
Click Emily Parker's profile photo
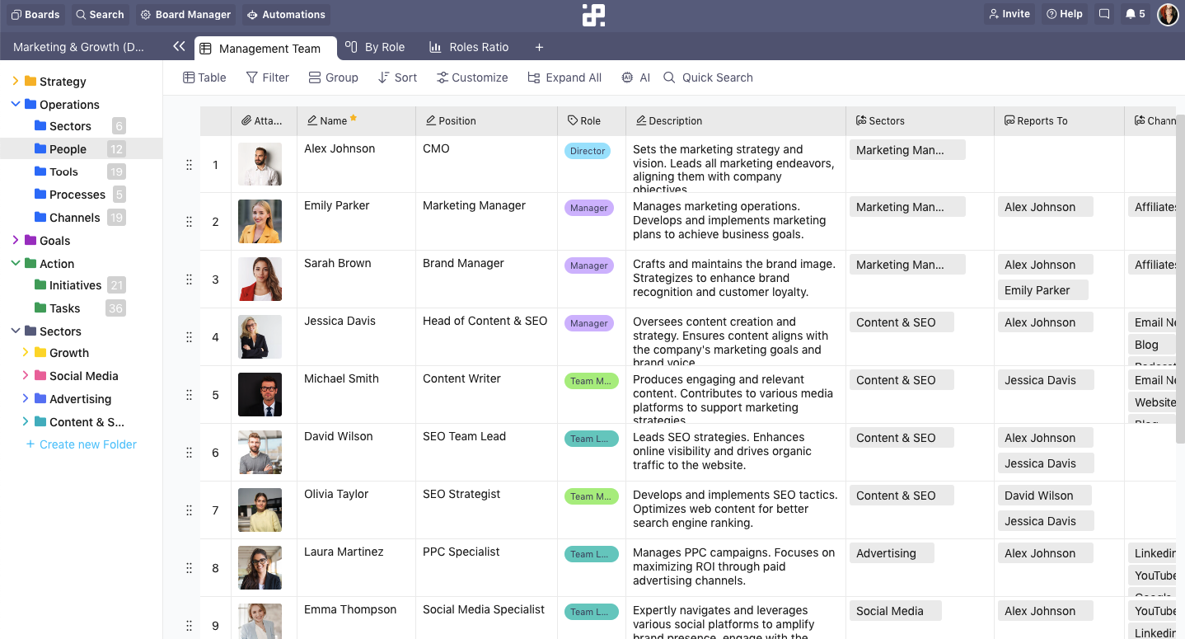tap(260, 221)
